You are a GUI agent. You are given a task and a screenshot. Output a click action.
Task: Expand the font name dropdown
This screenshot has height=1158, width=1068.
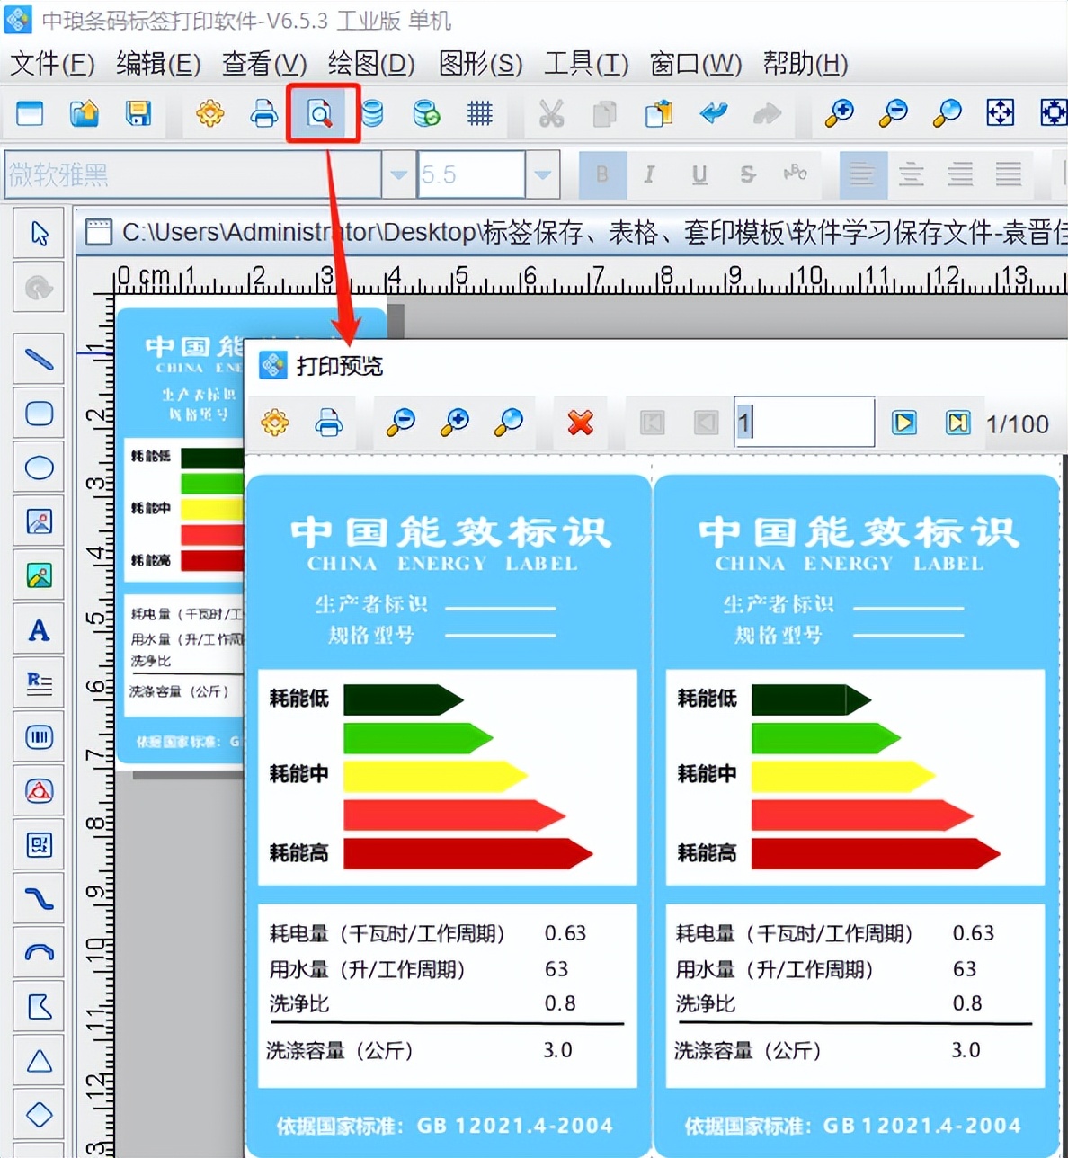pos(398,174)
